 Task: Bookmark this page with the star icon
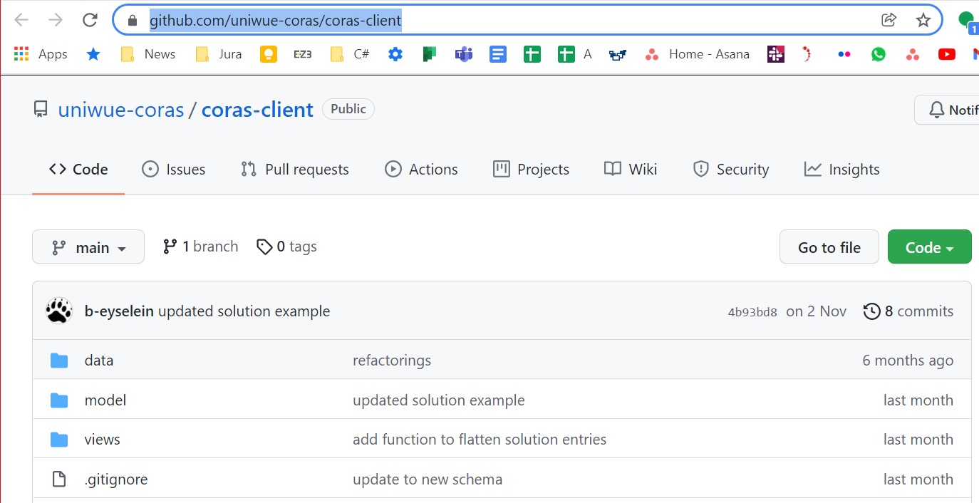click(x=923, y=20)
